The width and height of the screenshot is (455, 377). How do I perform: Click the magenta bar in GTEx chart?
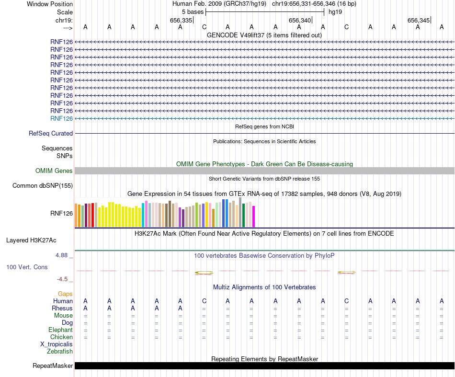(x=254, y=217)
